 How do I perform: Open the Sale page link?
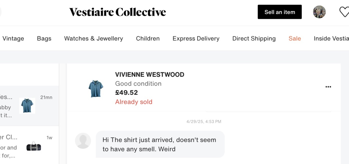click(x=295, y=39)
